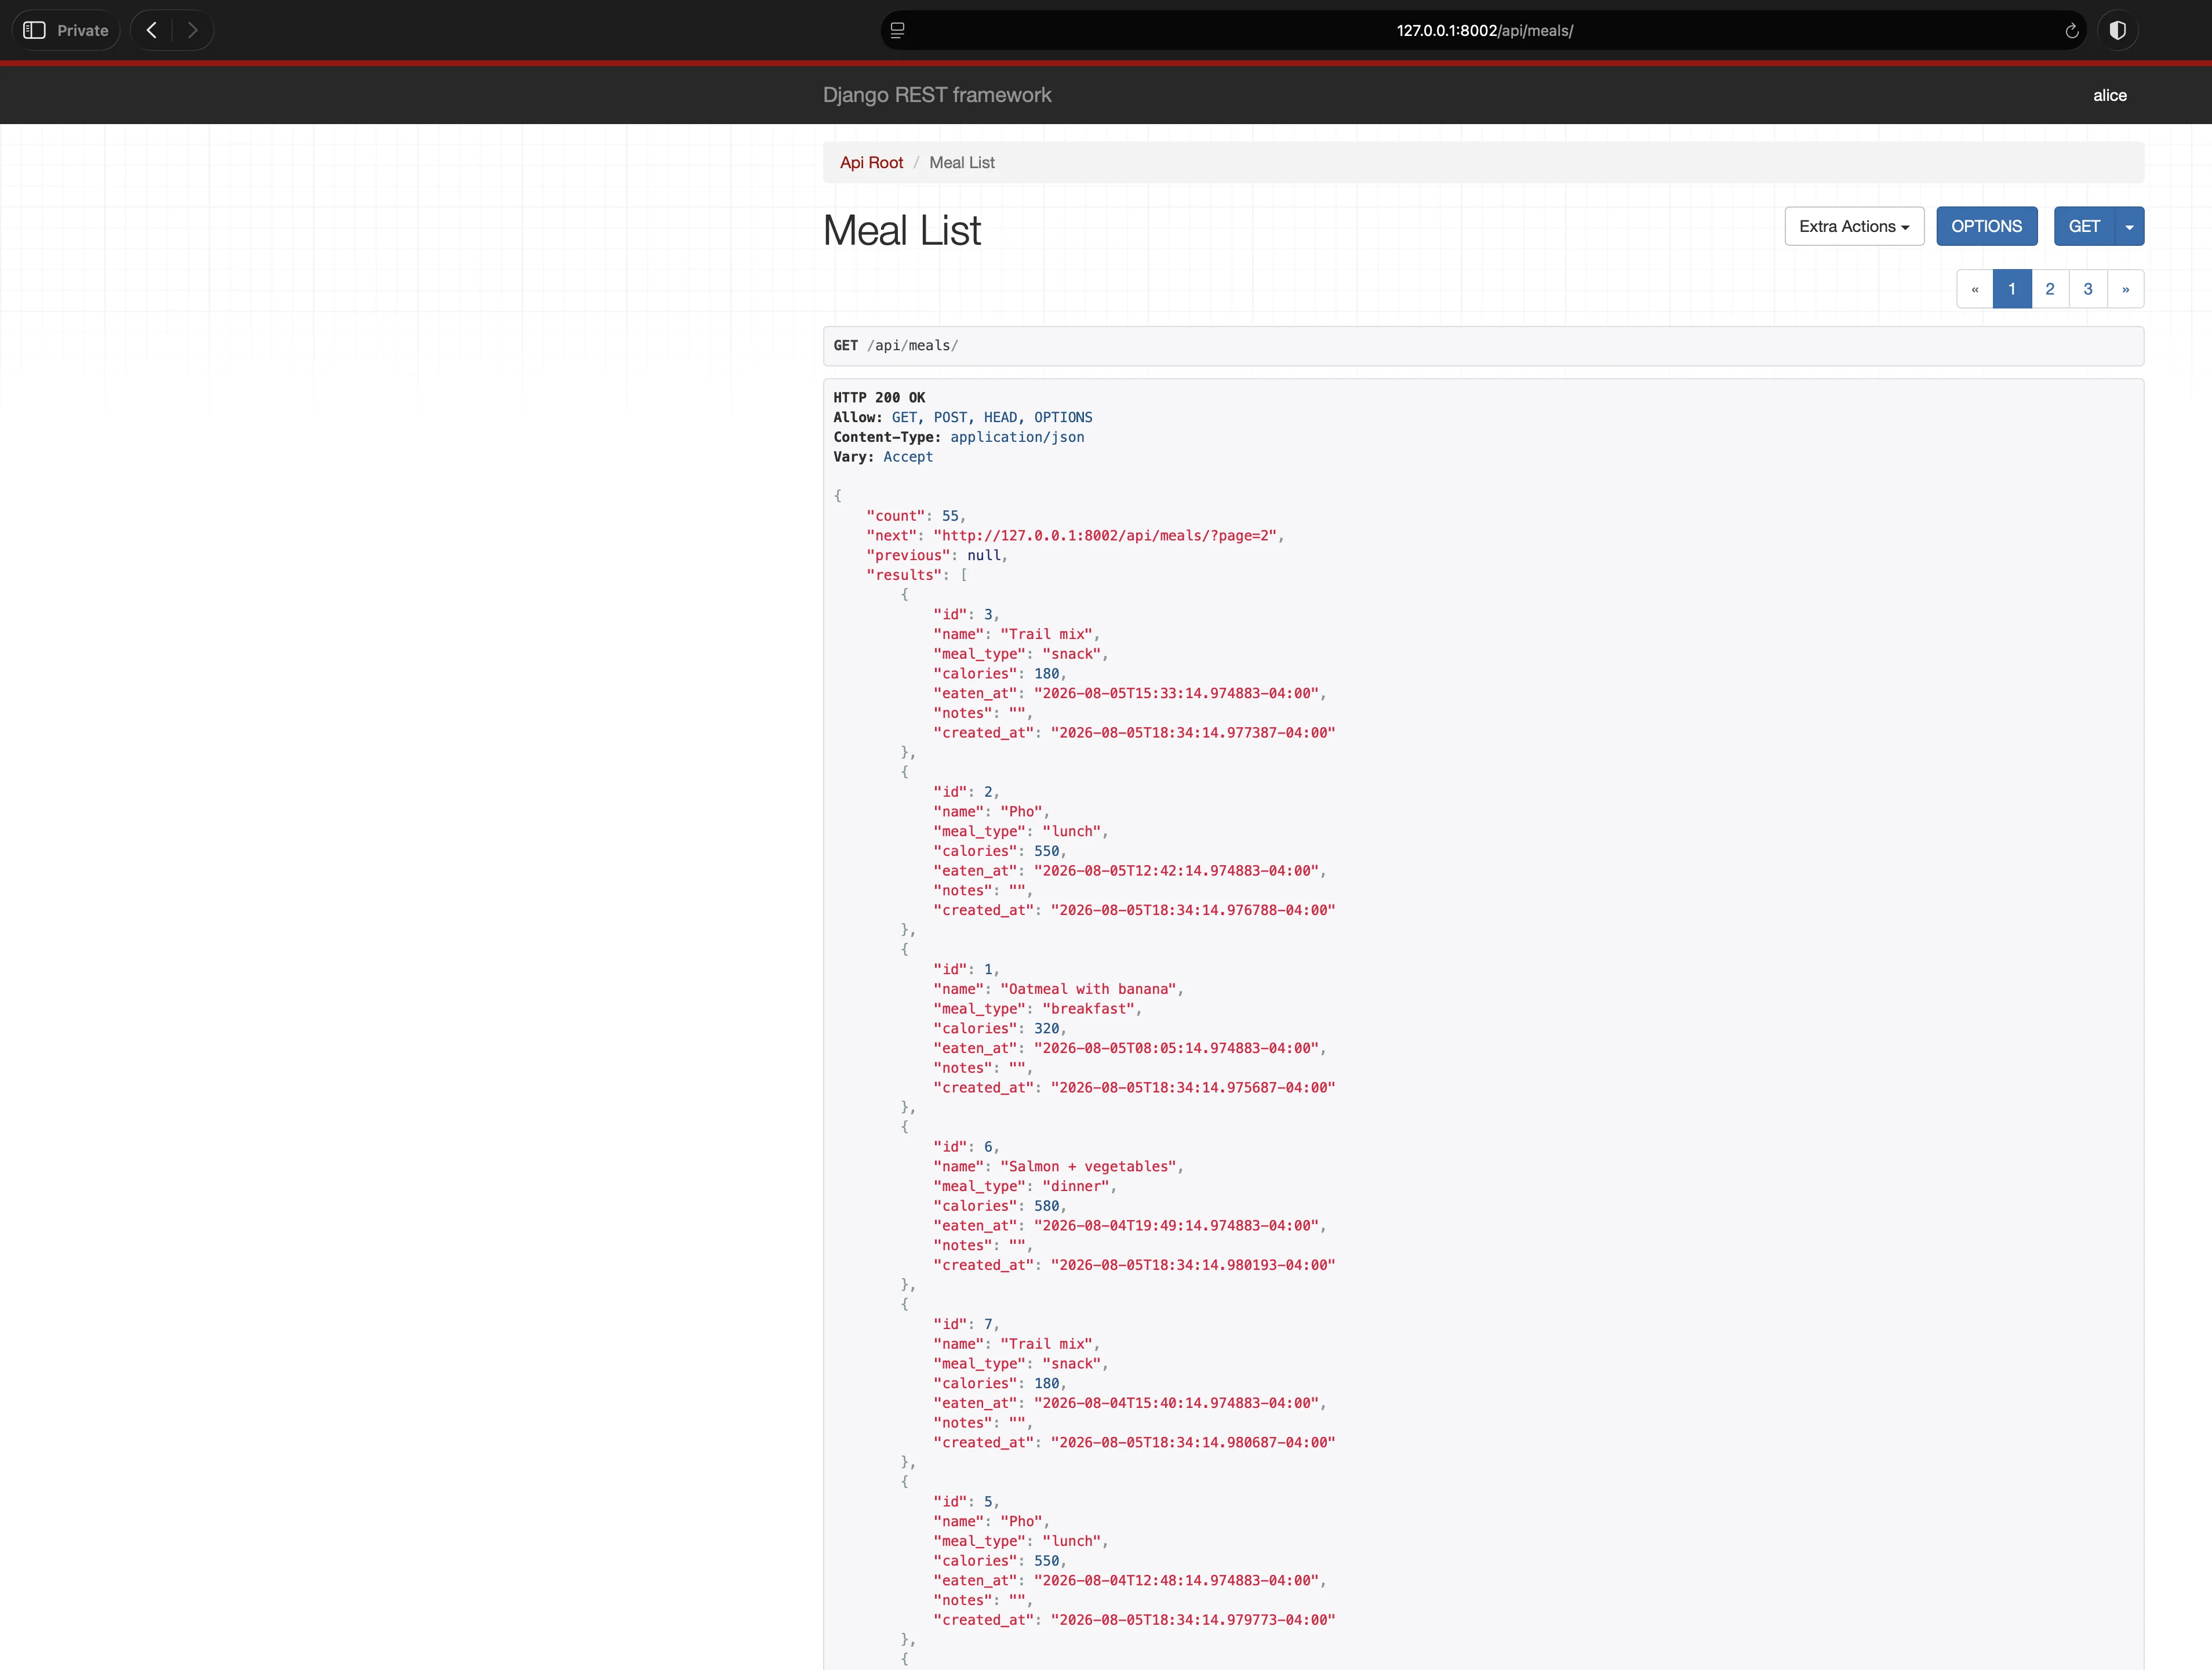This screenshot has height=1670, width=2212.
Task: Expand the GET format dropdown caret
Action: point(2129,226)
